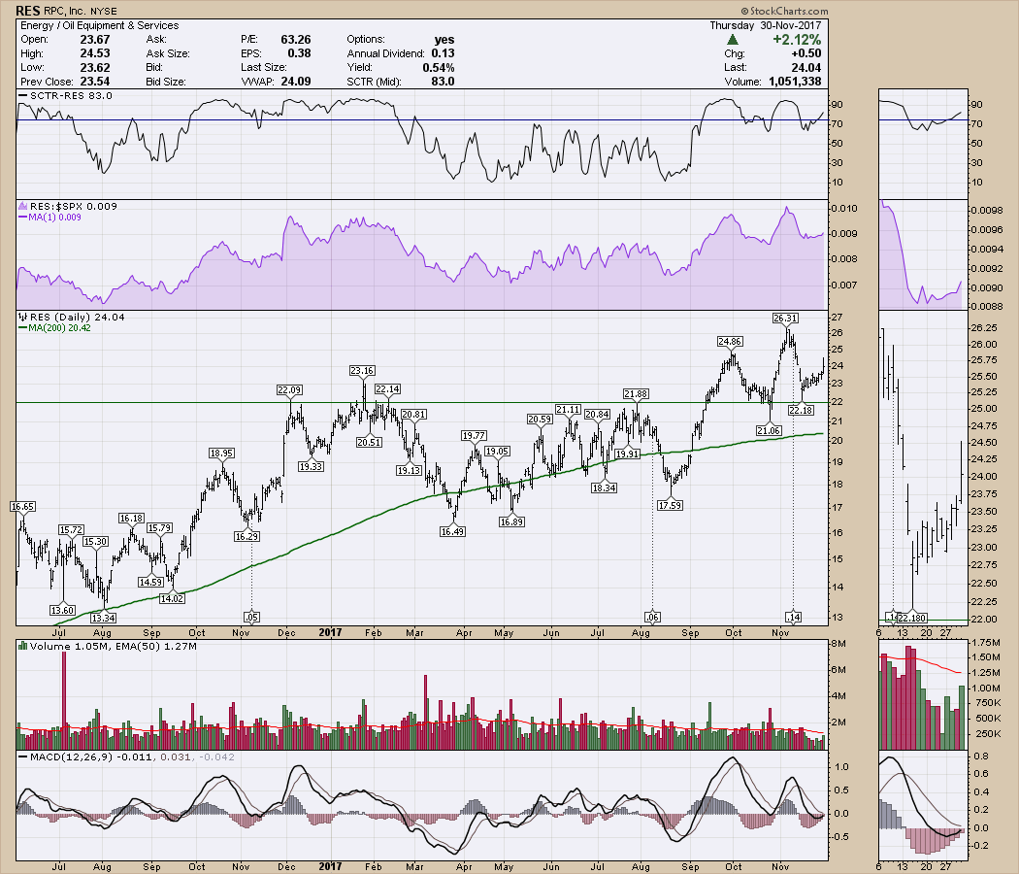This screenshot has width=1019, height=874.
Task: Click the RES (Daily) bar legend icon
Action: tap(23, 317)
